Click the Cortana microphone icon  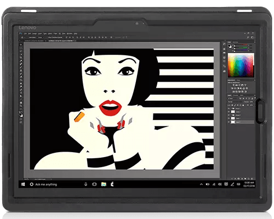point(85,185)
